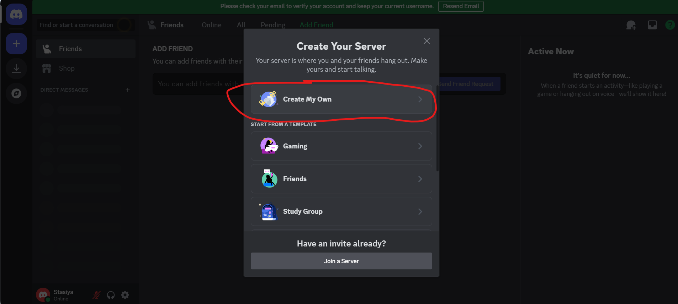
Task: Unmute the microphone
Action: coord(96,295)
